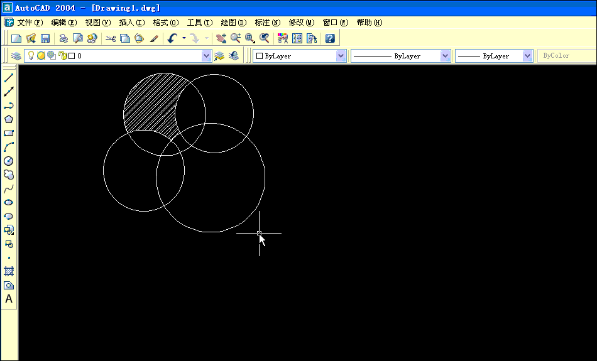Expand the ByLayer linetype dropdown
597x361 pixels.
(445, 56)
